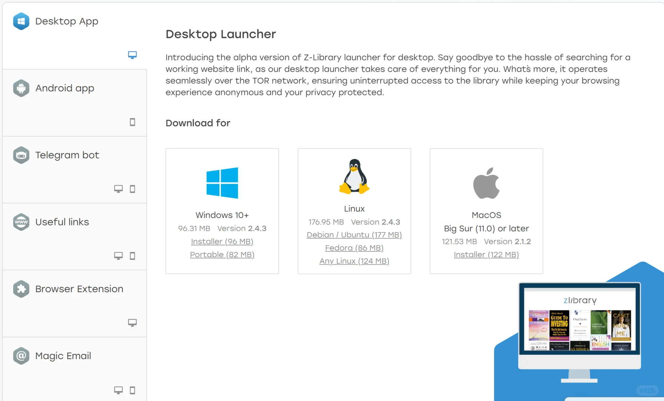Click the grey Apple logo
The image size is (664, 401).
pos(487,183)
